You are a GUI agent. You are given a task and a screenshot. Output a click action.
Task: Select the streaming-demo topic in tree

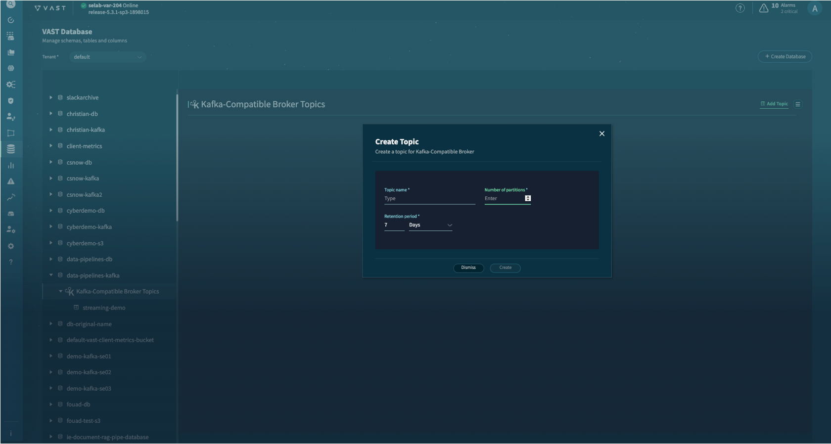coord(104,308)
